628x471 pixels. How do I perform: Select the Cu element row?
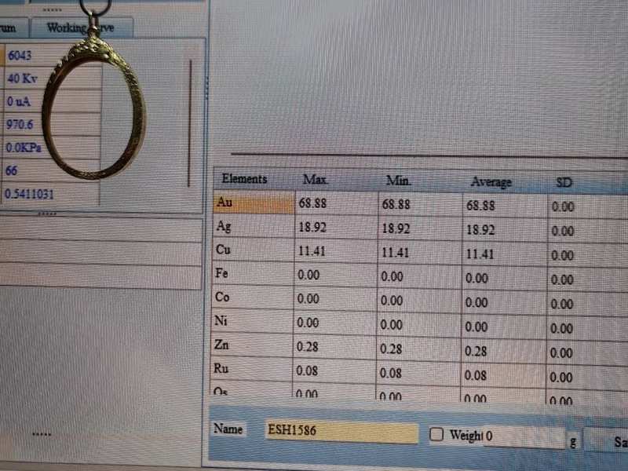(x=253, y=250)
